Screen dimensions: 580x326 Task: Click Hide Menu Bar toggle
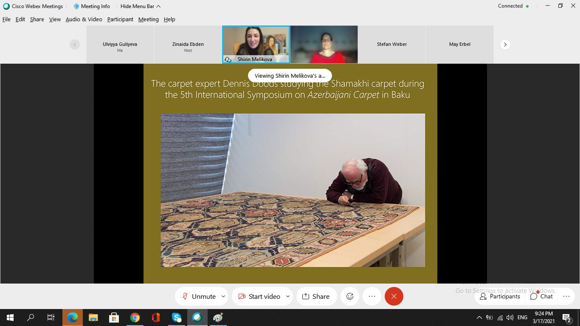(141, 6)
